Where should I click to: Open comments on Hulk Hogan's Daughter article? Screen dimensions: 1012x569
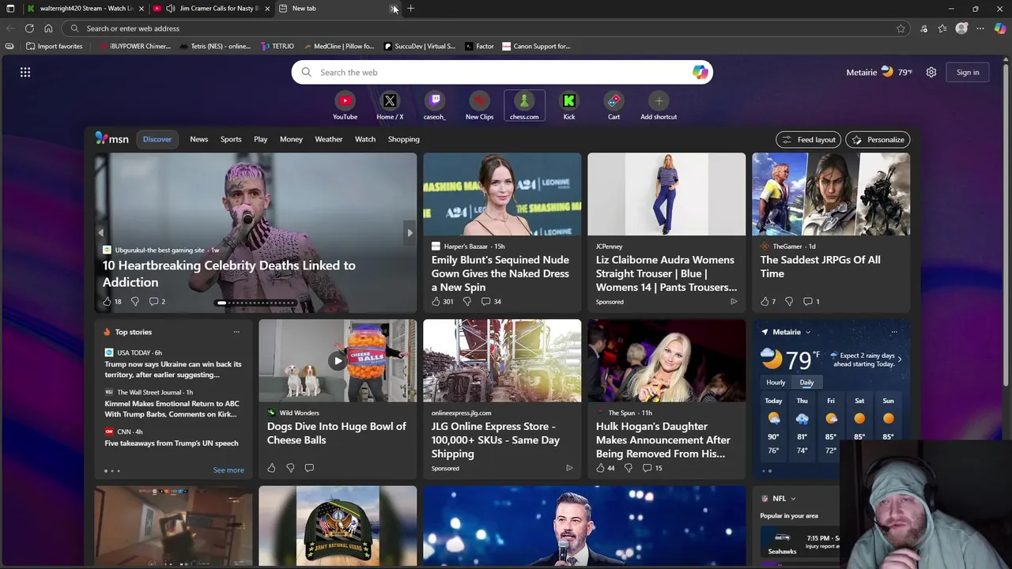tap(653, 468)
